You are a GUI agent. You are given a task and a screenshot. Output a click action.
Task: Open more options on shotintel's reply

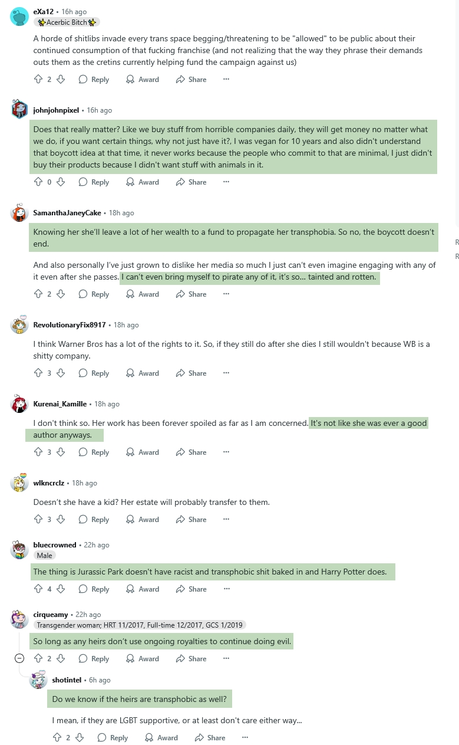[x=245, y=737]
